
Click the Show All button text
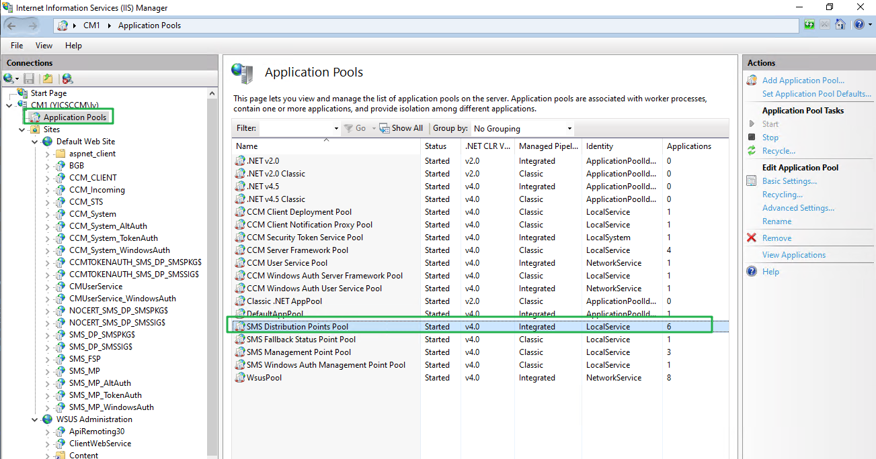click(x=407, y=128)
